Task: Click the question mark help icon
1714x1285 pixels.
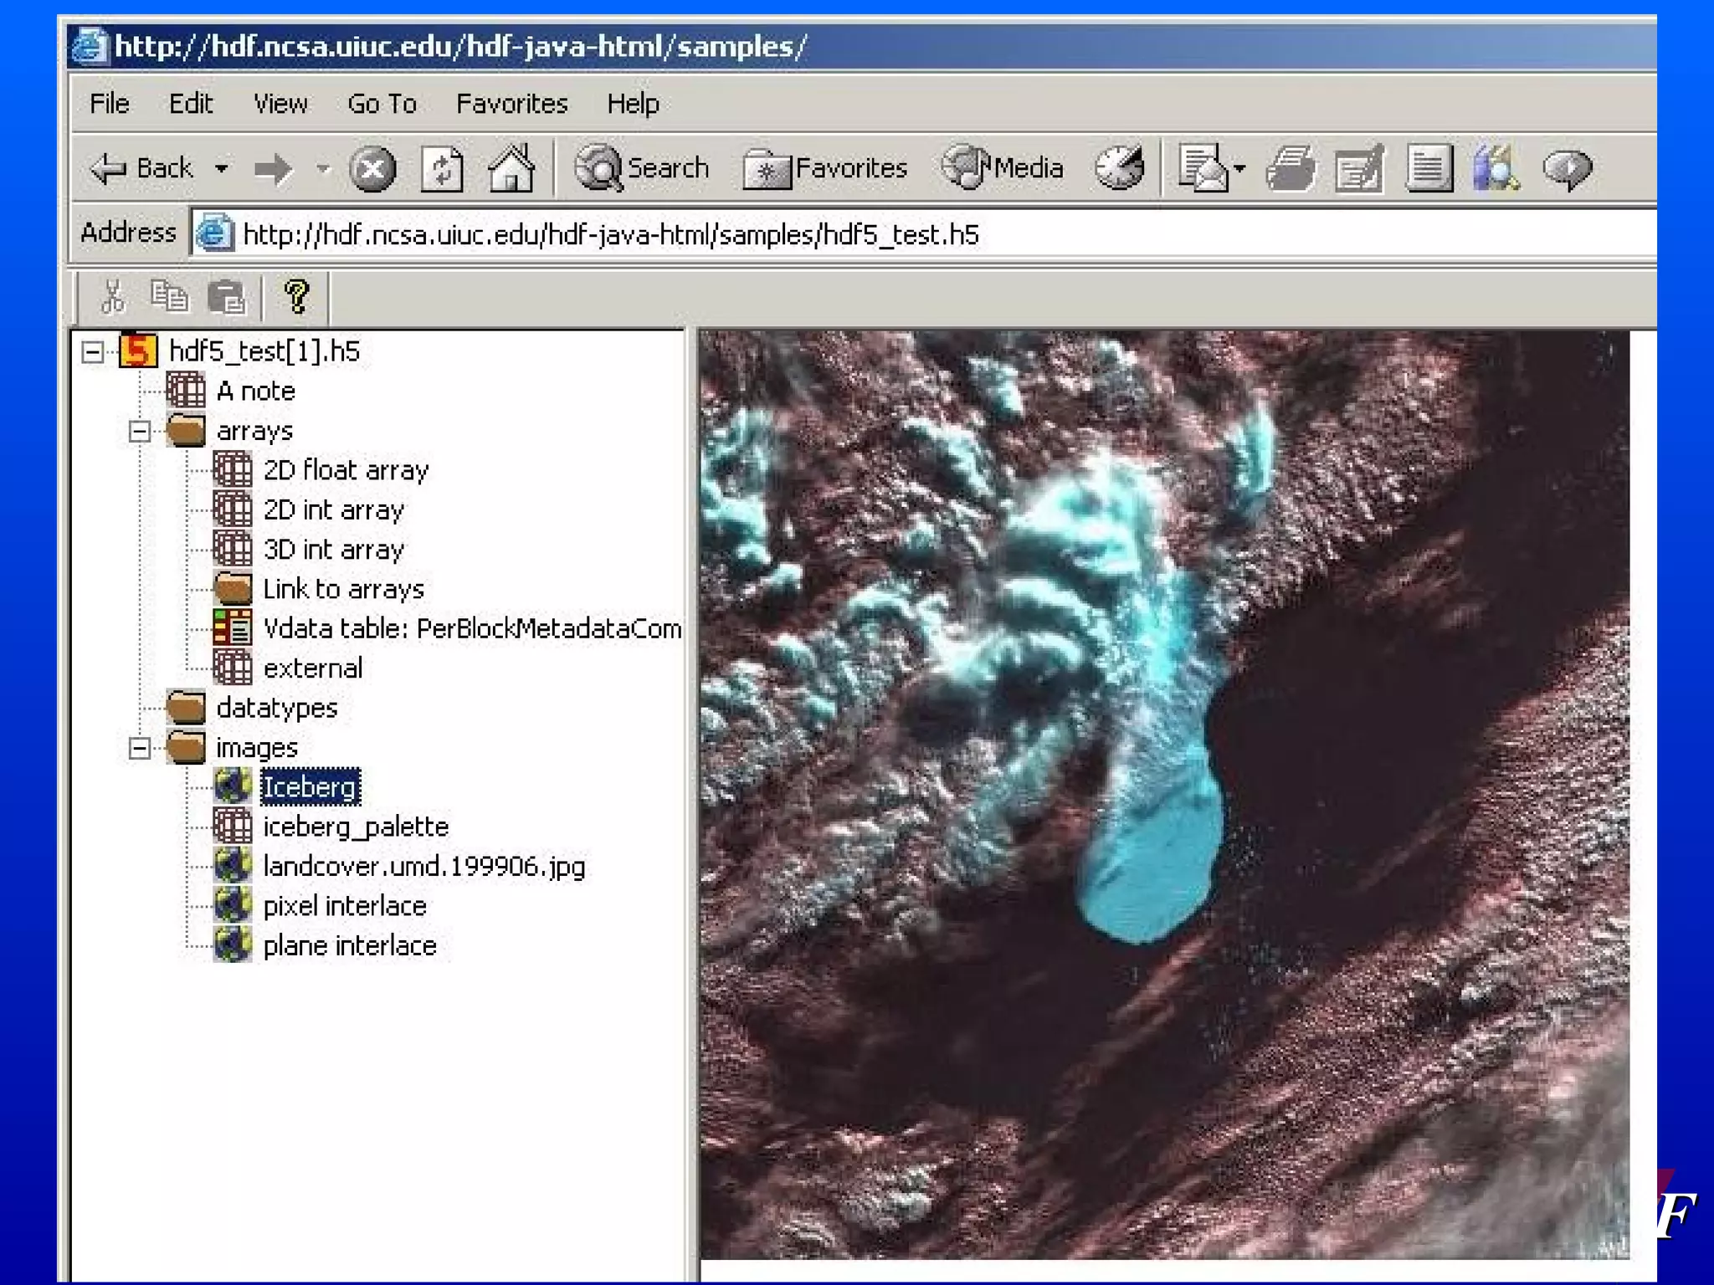Action: click(x=296, y=297)
